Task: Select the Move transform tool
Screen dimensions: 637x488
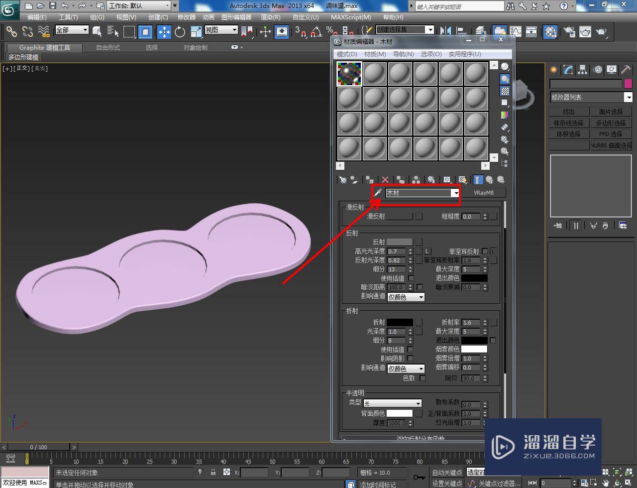Action: click(x=164, y=32)
